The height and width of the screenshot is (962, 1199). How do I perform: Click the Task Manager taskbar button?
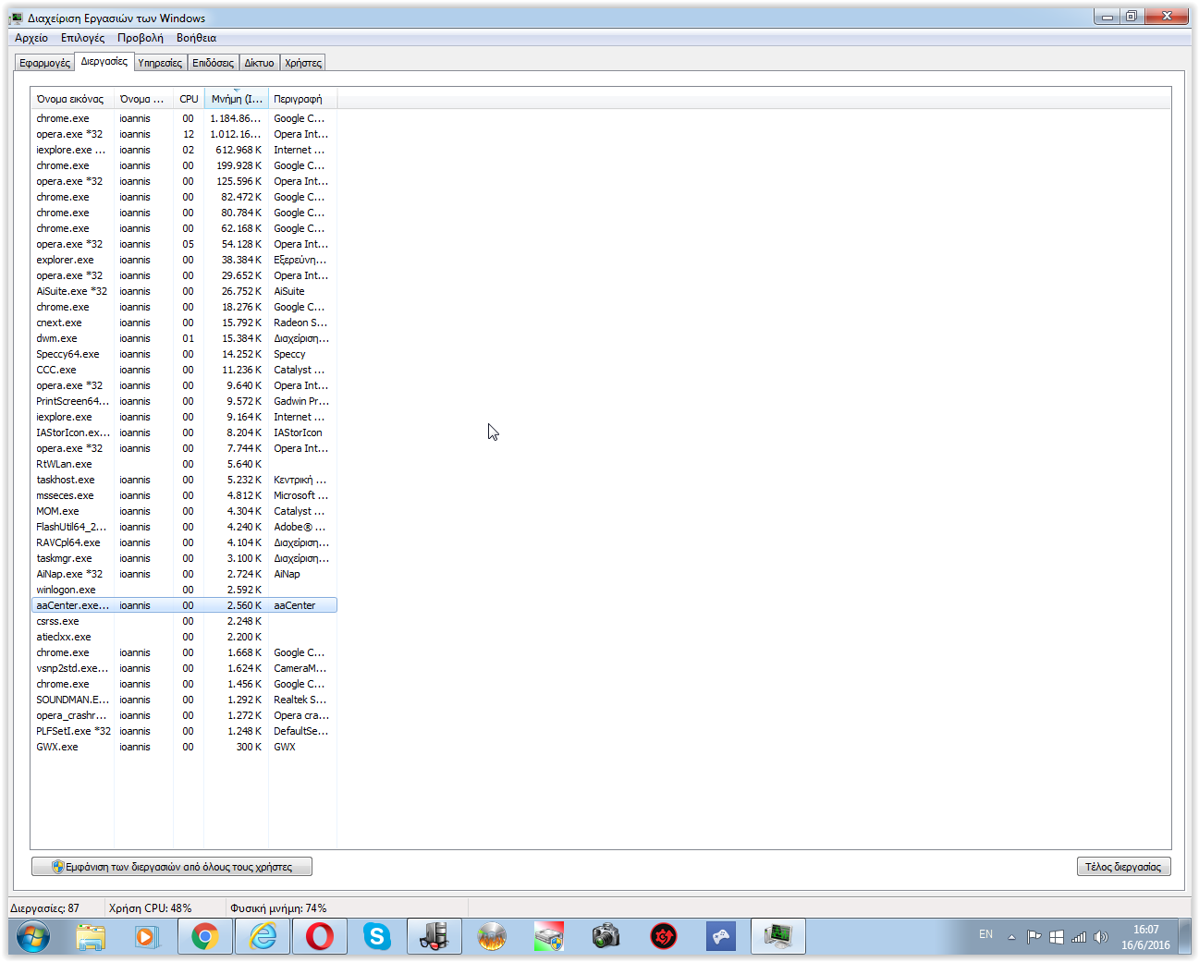(x=778, y=937)
